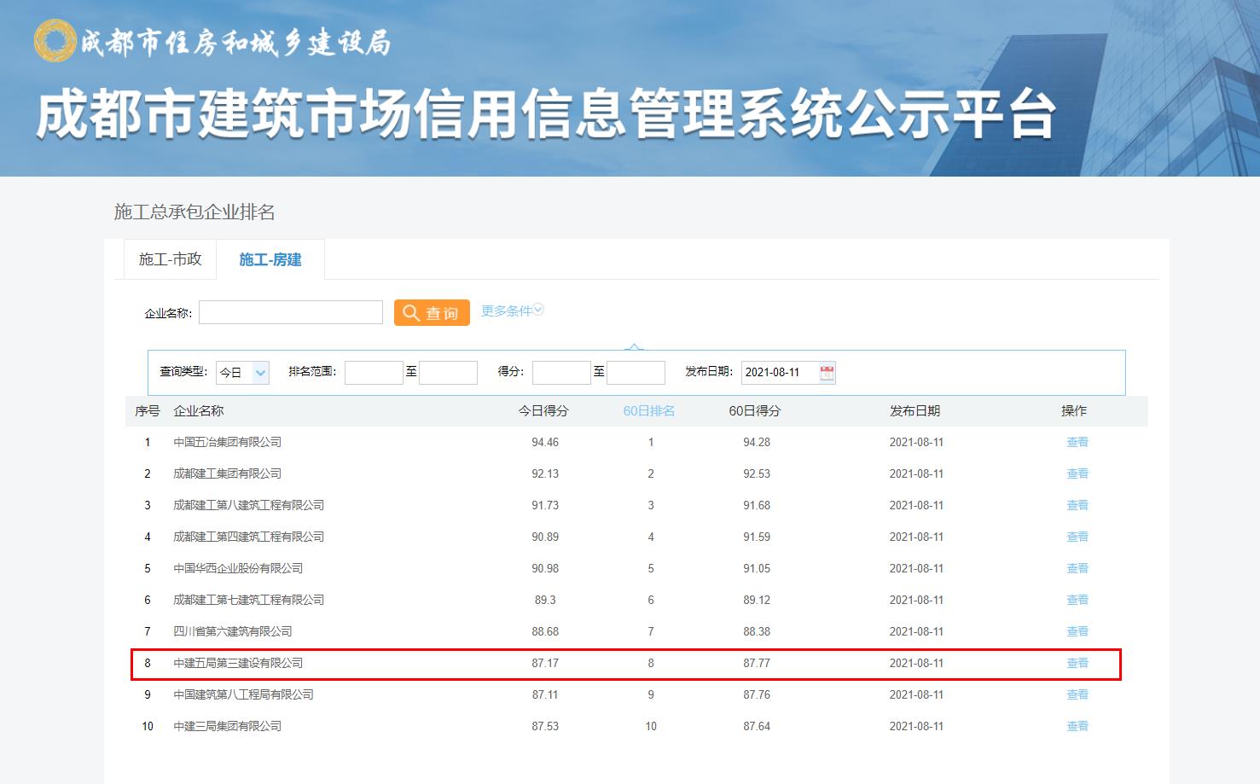Click the 今日得分 column header
Screen dimensions: 1260x784
point(543,411)
